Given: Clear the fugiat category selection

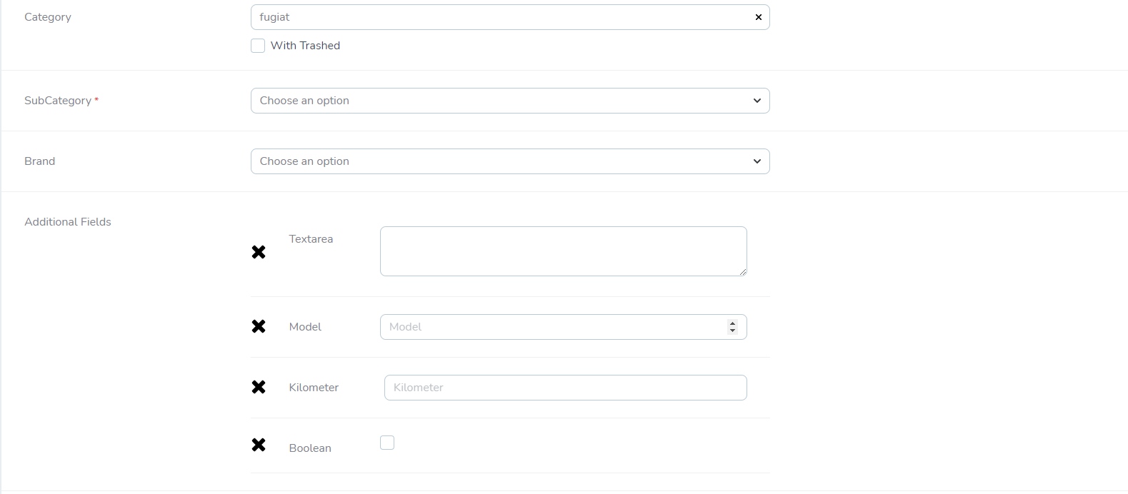Looking at the screenshot, I should [758, 17].
